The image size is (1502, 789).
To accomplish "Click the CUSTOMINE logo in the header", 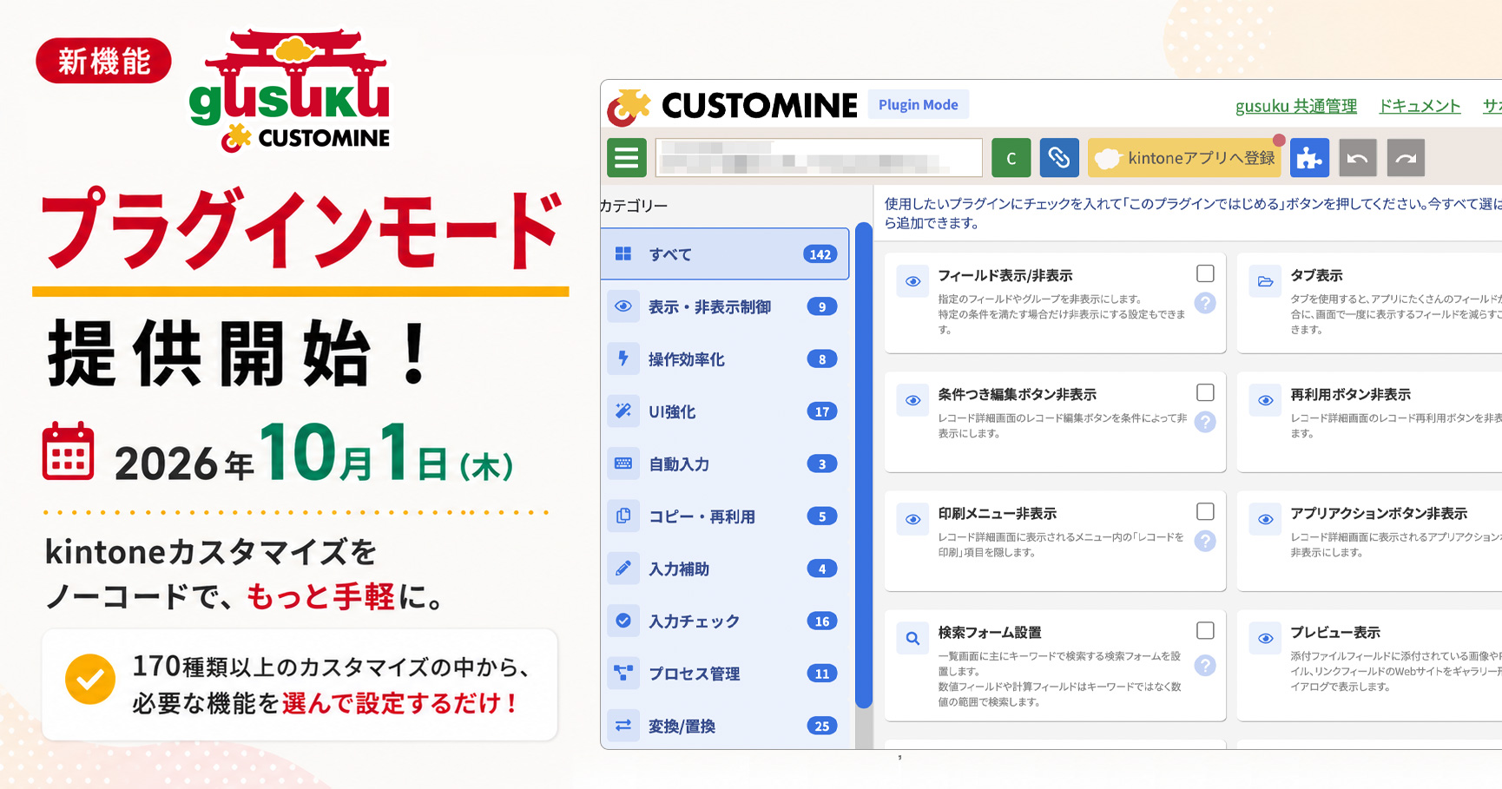I will click(733, 106).
